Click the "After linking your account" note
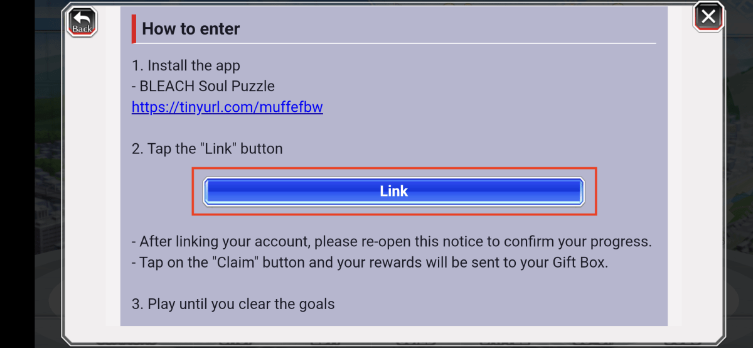 click(x=392, y=241)
